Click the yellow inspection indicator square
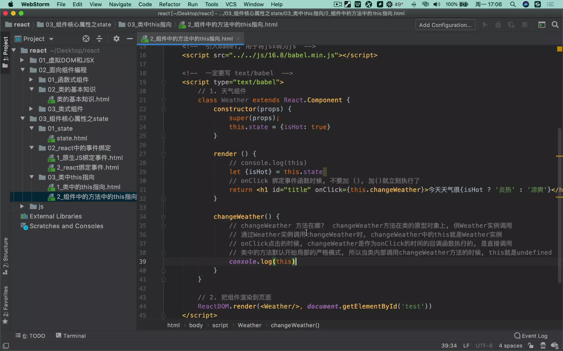The height and width of the screenshot is (351, 563). pos(559,49)
